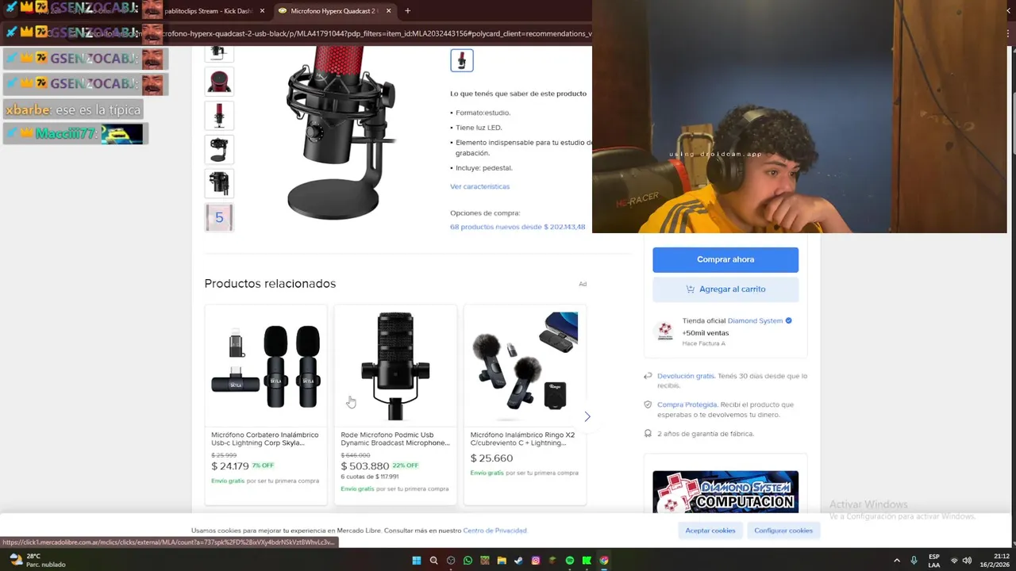
Task: Click the $ 24.179 price
Action: click(230, 466)
